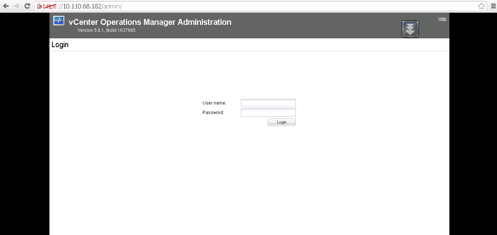Reload the page with refresh icon
Screen dimensions: 497x235
click(27, 6)
